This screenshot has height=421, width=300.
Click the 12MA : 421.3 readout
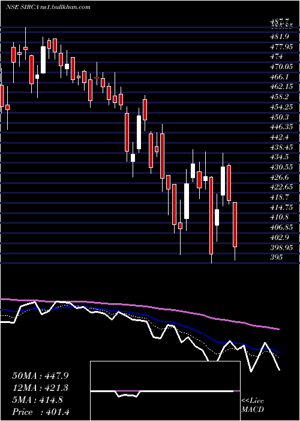click(x=40, y=388)
